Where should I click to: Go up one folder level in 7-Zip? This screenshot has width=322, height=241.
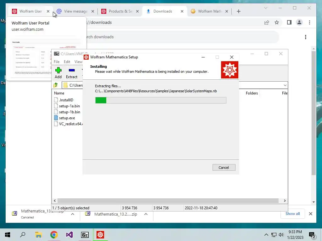[x=56, y=85]
